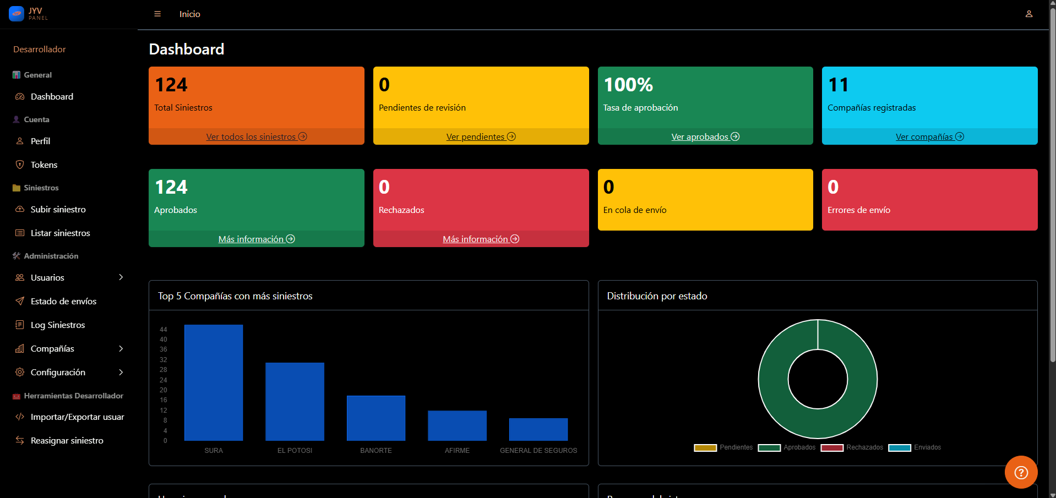Expand the Configuración submenu chevron
This screenshot has height=498, width=1056.
(121, 372)
